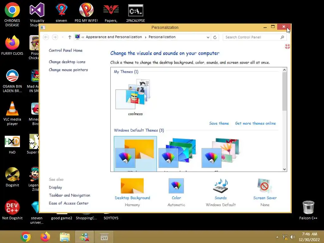Open the address bar history dropdown
Viewport: 324px width, 243px height.
coord(208,37)
